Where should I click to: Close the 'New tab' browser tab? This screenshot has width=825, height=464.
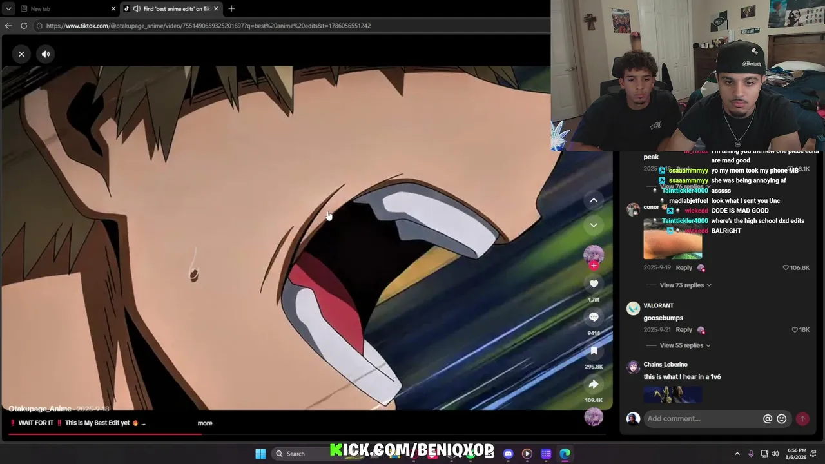113,9
